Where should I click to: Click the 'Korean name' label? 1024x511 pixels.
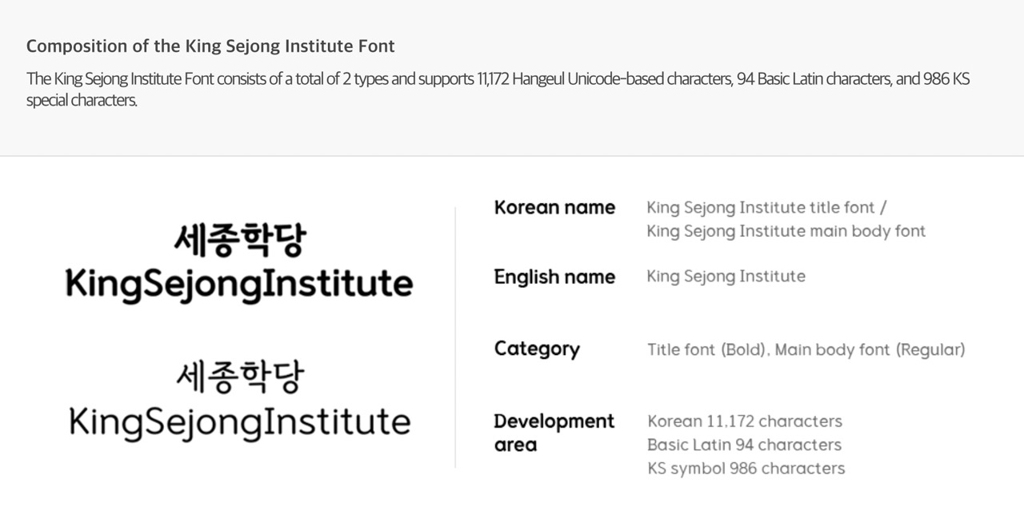[554, 208]
